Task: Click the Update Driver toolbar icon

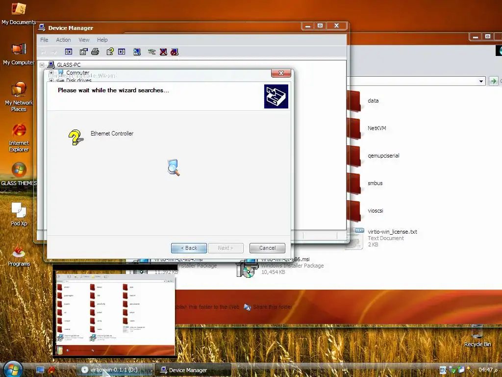Action: click(152, 52)
